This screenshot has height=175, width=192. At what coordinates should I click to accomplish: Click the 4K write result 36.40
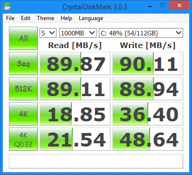(148, 114)
